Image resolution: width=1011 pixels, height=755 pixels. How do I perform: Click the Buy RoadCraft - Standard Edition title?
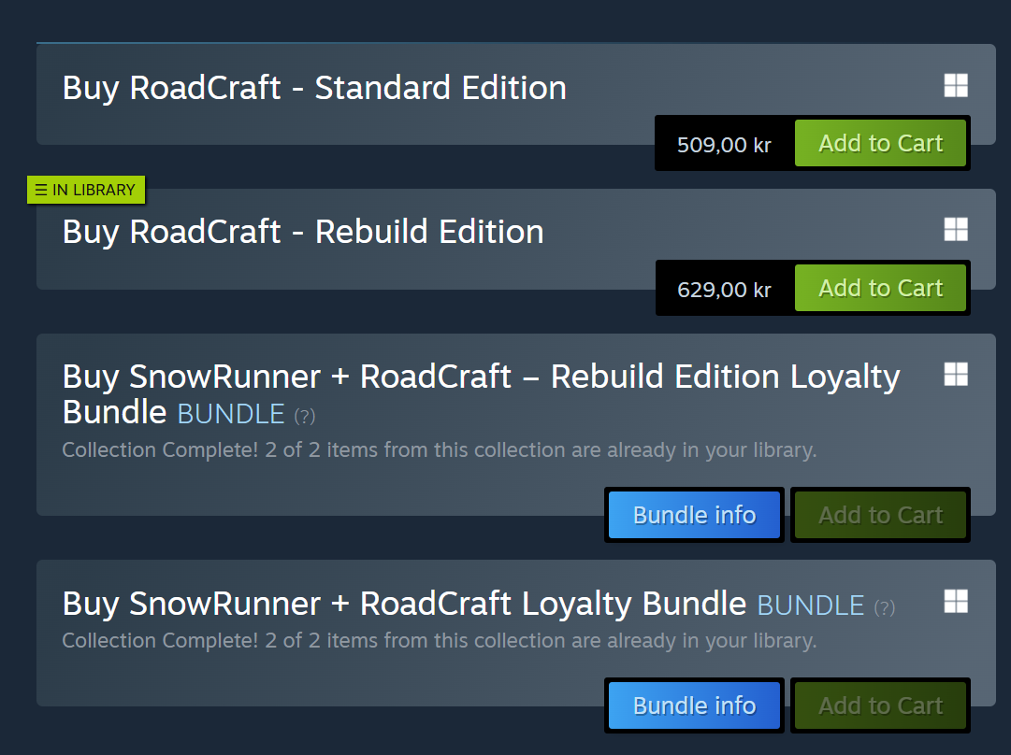[314, 88]
